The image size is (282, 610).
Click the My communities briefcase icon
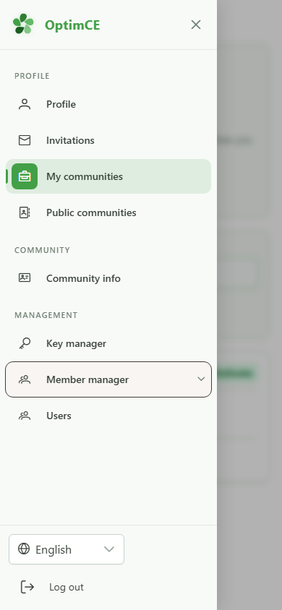coord(25,176)
